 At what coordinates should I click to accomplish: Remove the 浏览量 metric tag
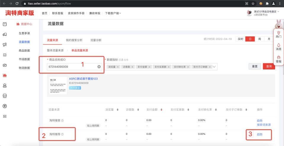pos(118,67)
